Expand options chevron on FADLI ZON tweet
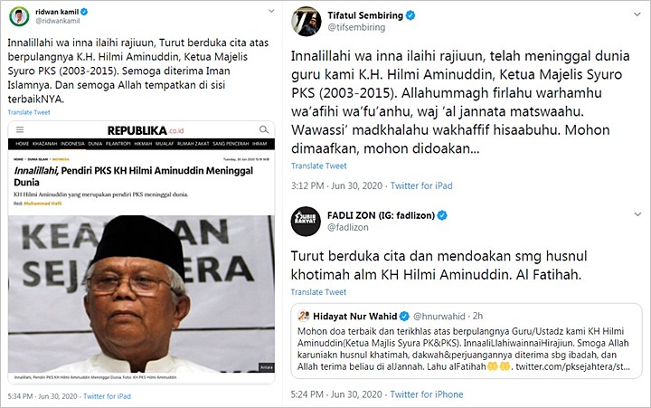Screen dimensions: 651x408 click(x=637, y=214)
